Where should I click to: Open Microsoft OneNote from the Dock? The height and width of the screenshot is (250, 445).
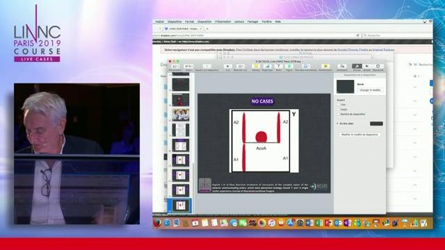(348, 223)
